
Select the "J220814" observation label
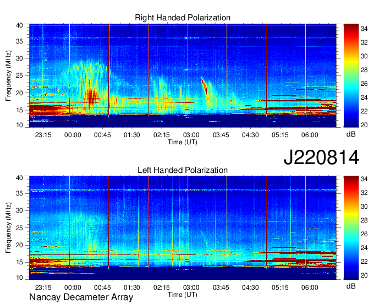tap(321, 158)
